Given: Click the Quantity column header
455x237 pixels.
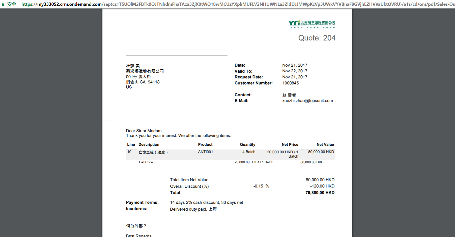Looking at the screenshot, I should (247, 145).
